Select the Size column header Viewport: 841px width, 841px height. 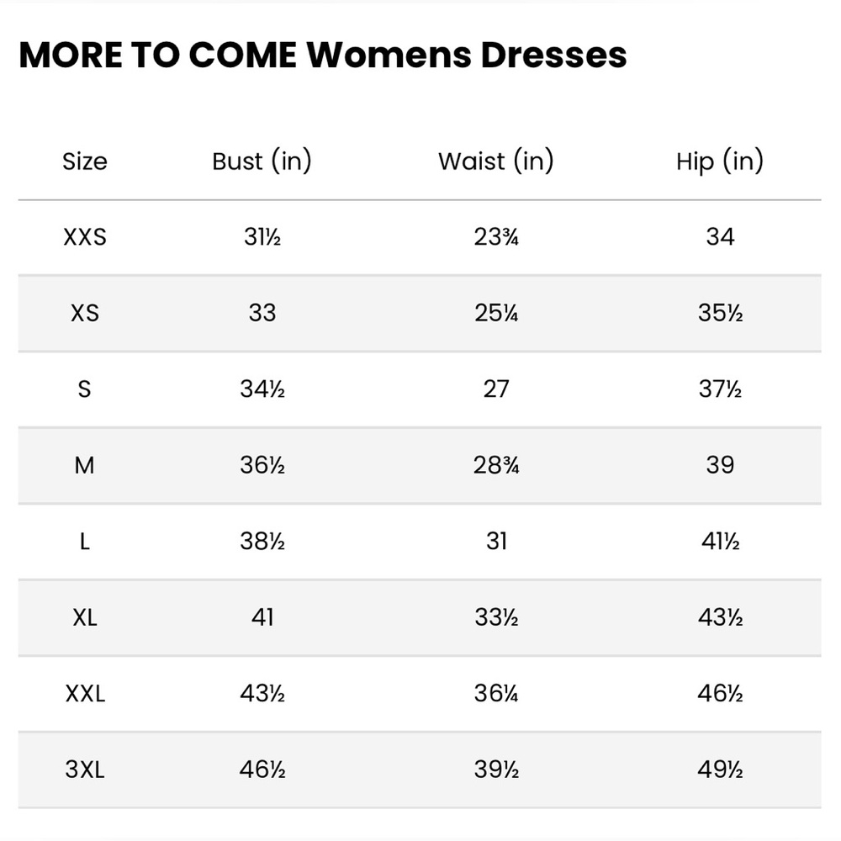pyautogui.click(x=85, y=161)
